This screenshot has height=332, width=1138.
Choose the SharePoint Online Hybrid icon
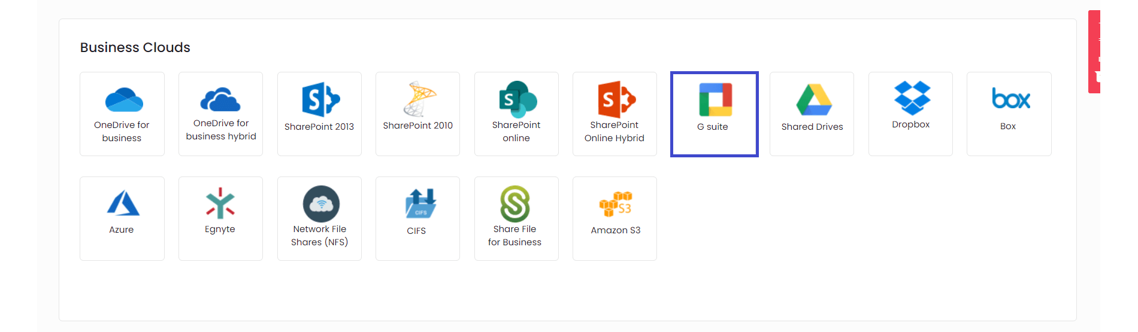pyautogui.click(x=616, y=99)
